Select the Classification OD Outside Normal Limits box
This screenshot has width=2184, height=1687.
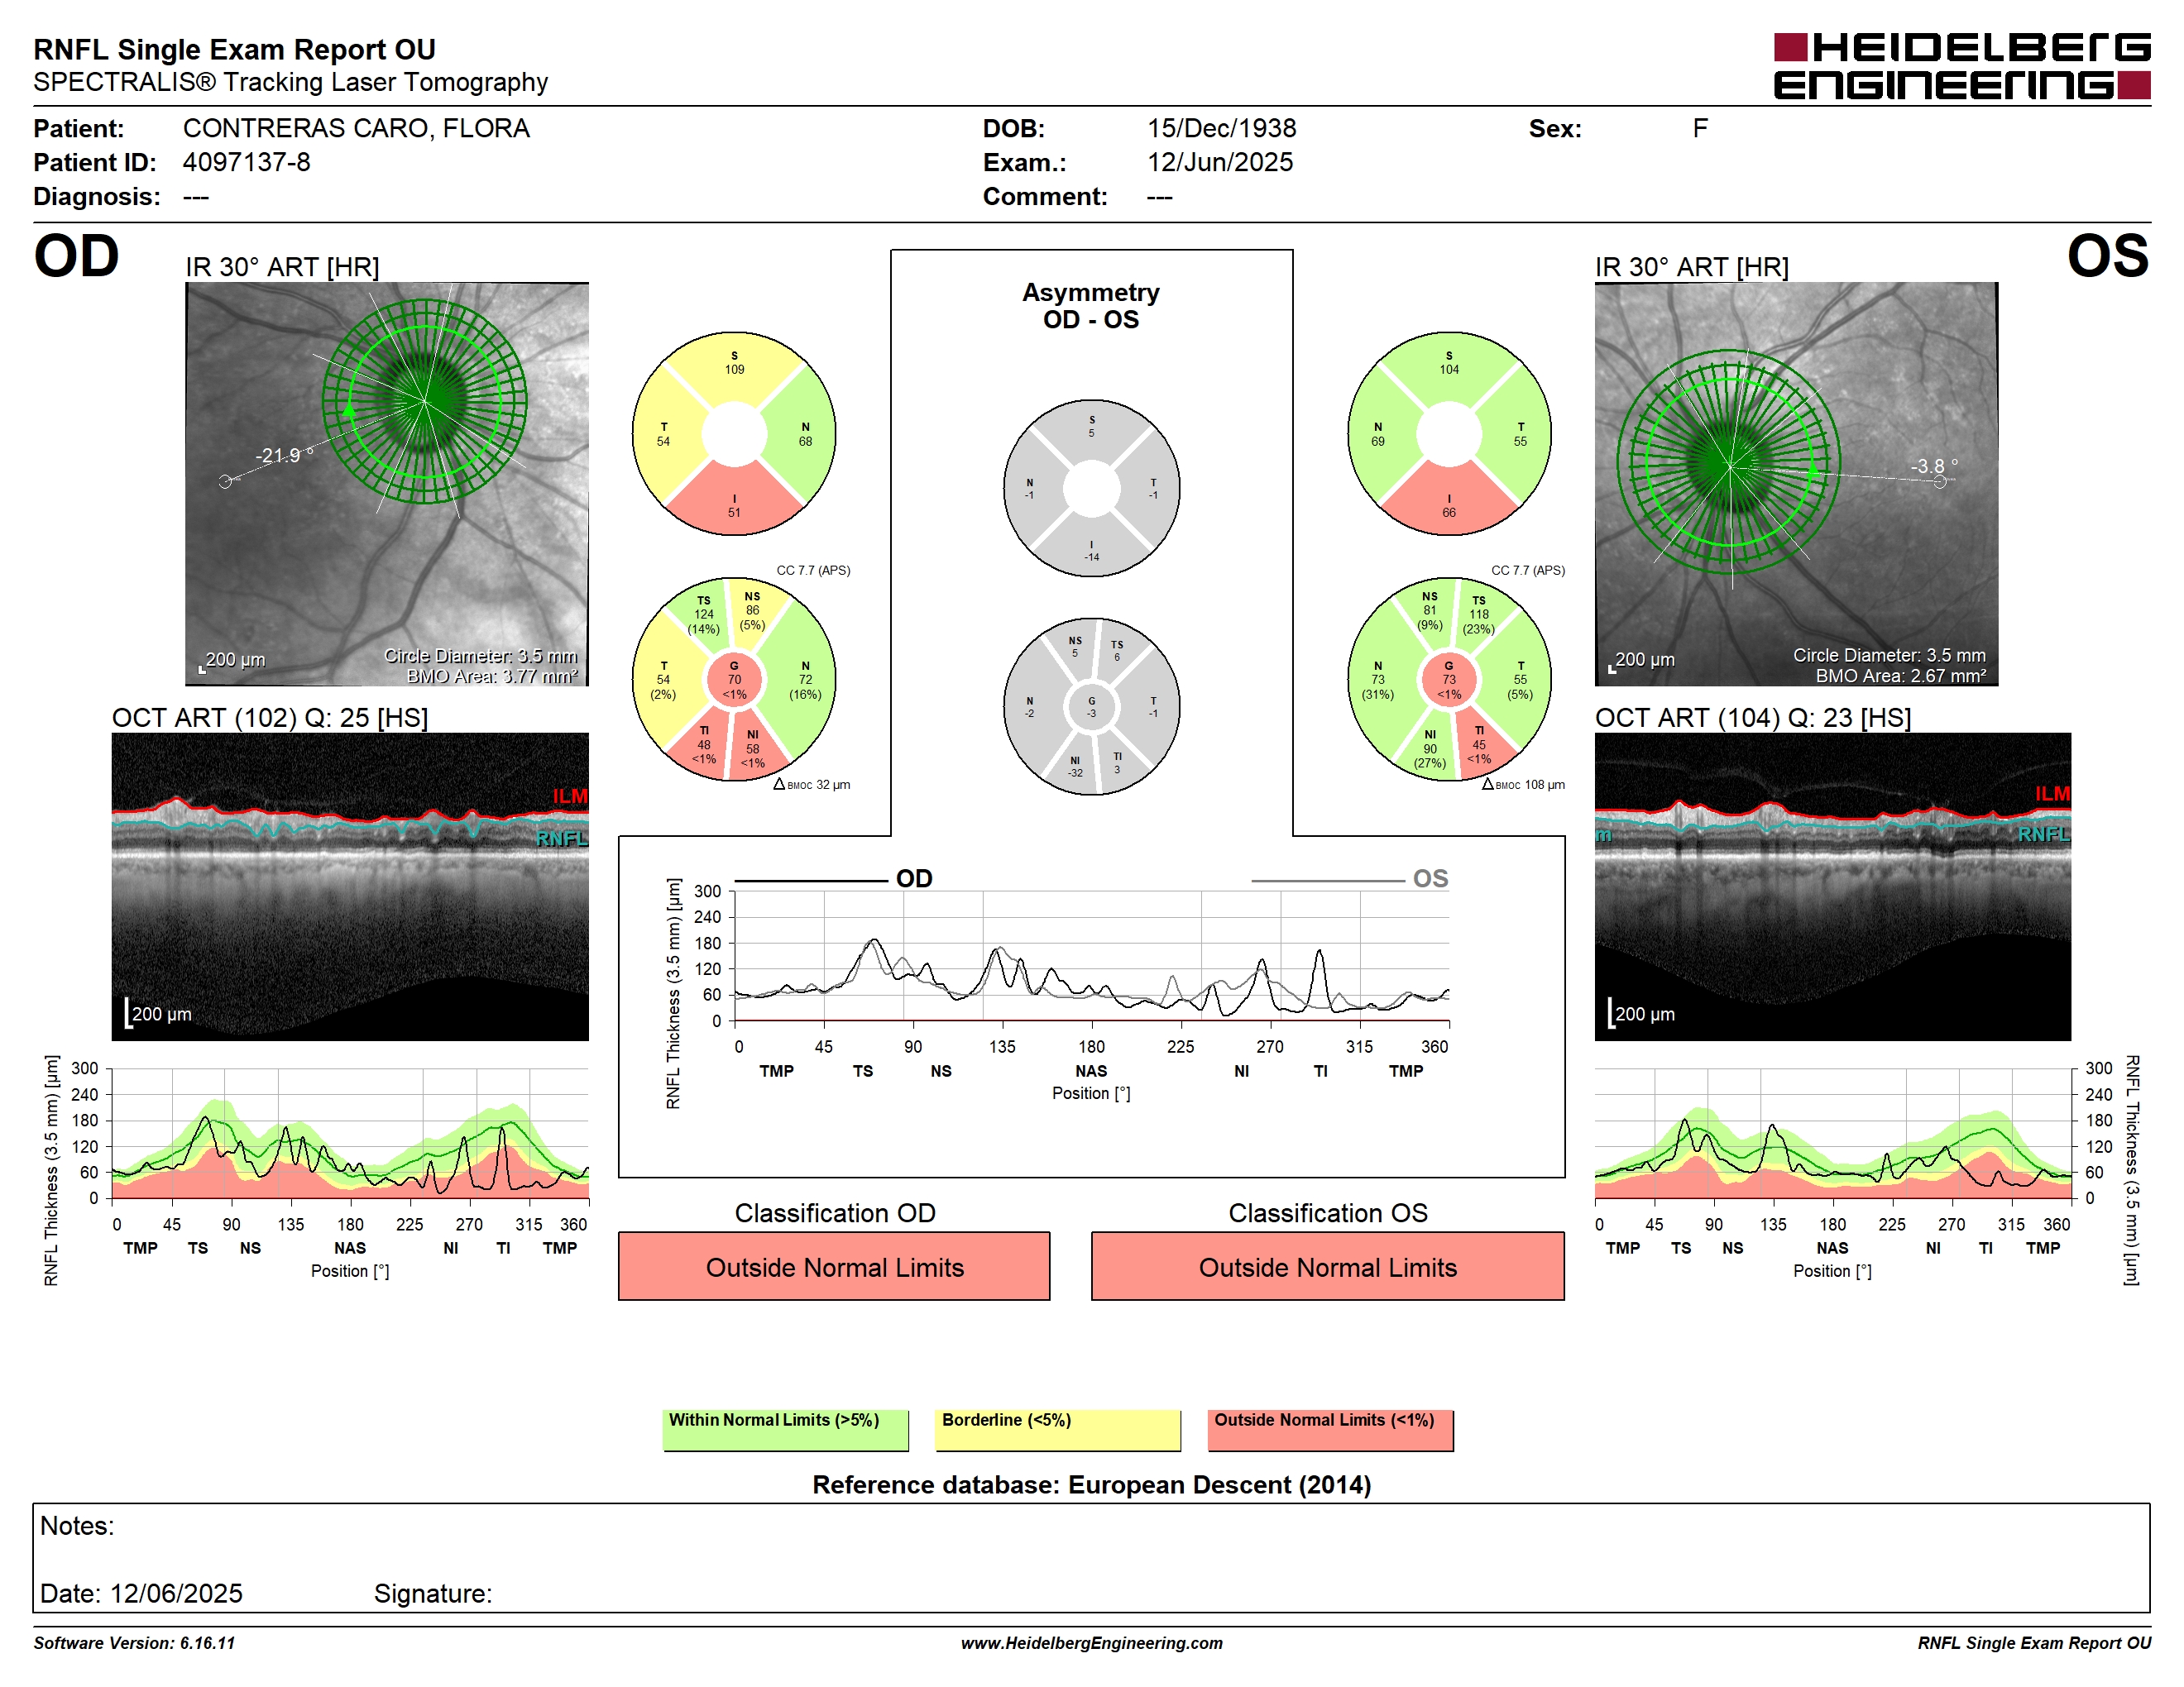tap(834, 1266)
